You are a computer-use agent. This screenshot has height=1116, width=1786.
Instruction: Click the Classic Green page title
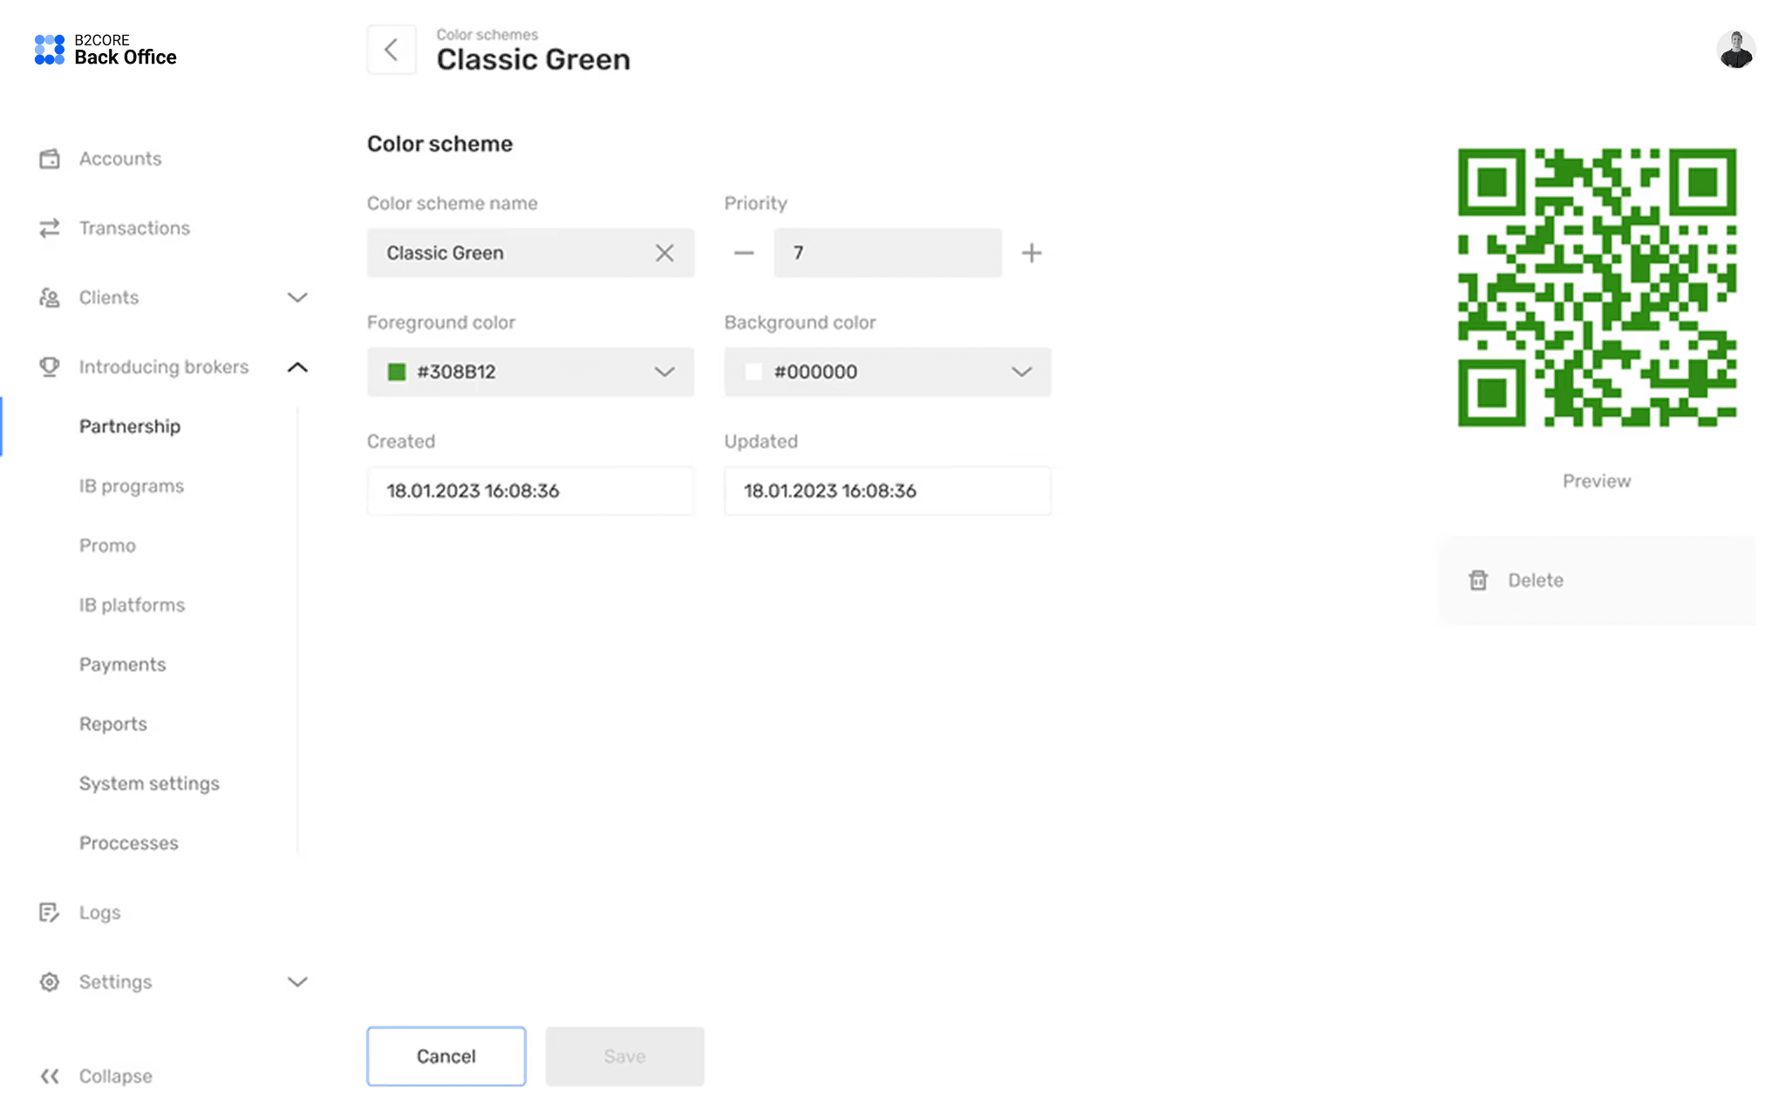534,59
